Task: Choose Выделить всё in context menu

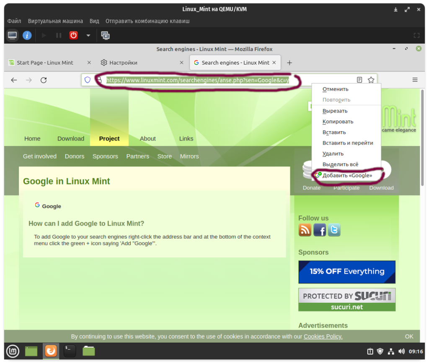Action: [x=346, y=164]
